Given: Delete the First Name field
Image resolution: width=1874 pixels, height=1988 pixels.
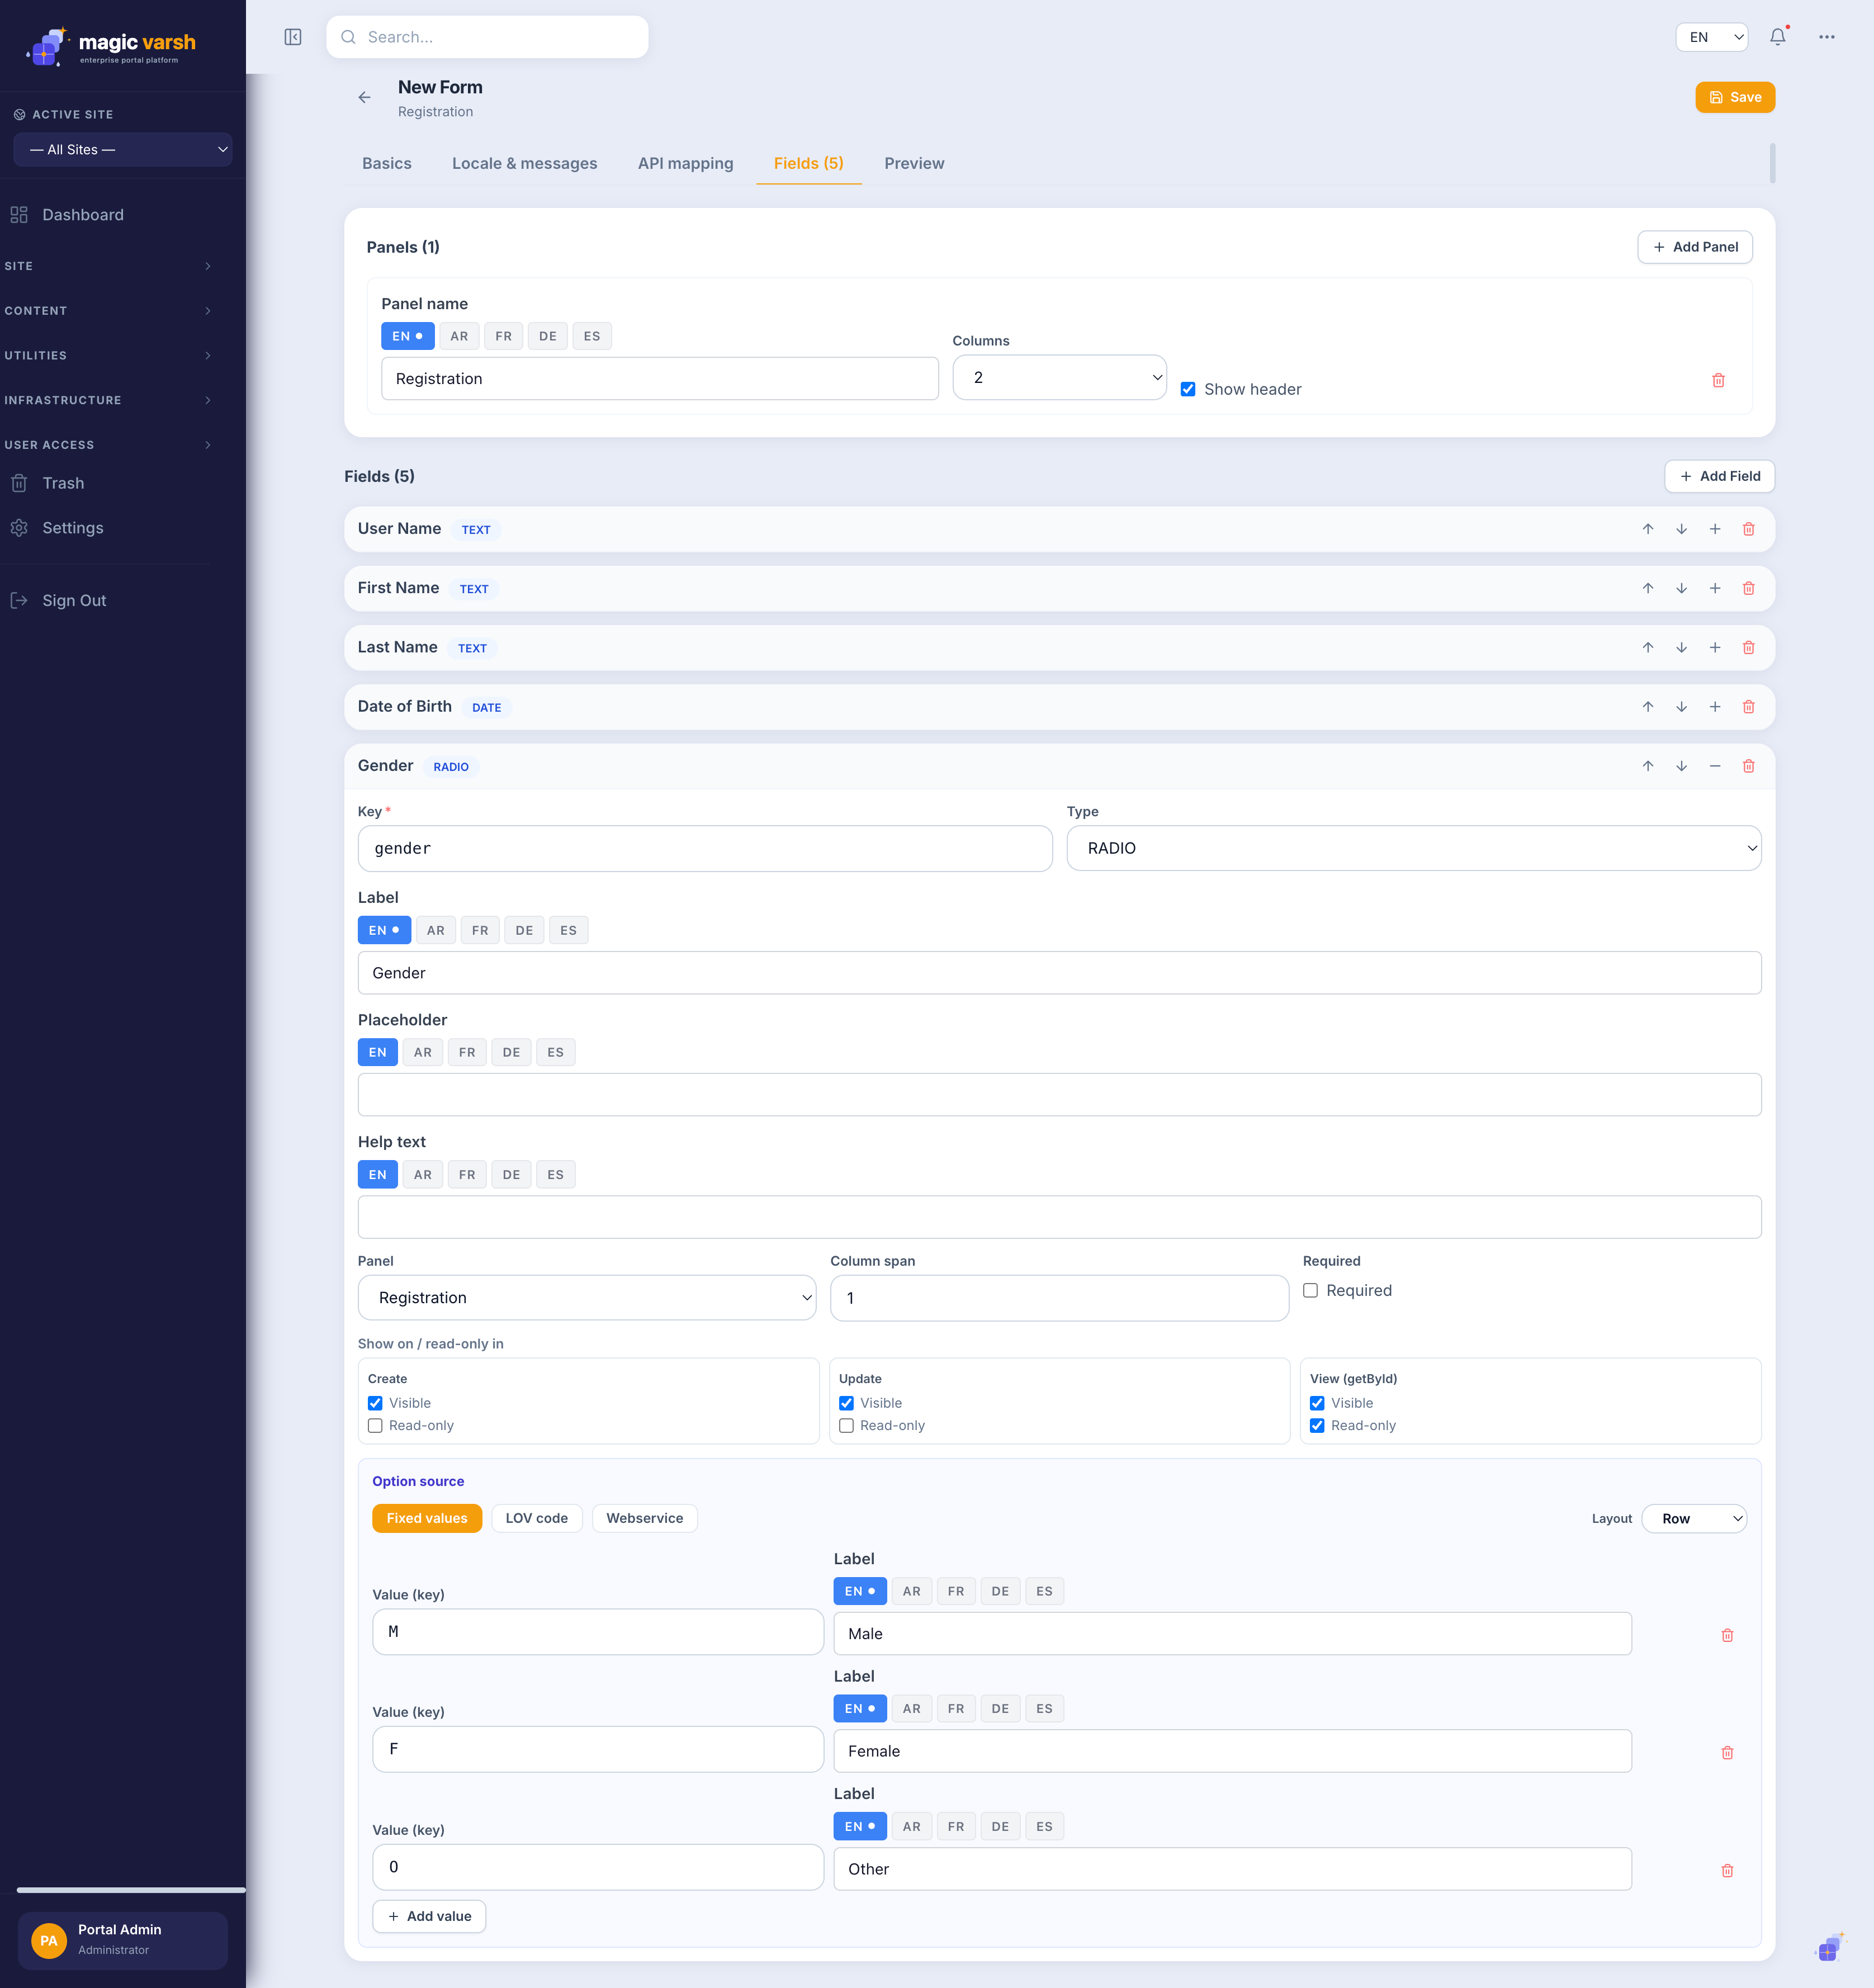Looking at the screenshot, I should (1749, 588).
